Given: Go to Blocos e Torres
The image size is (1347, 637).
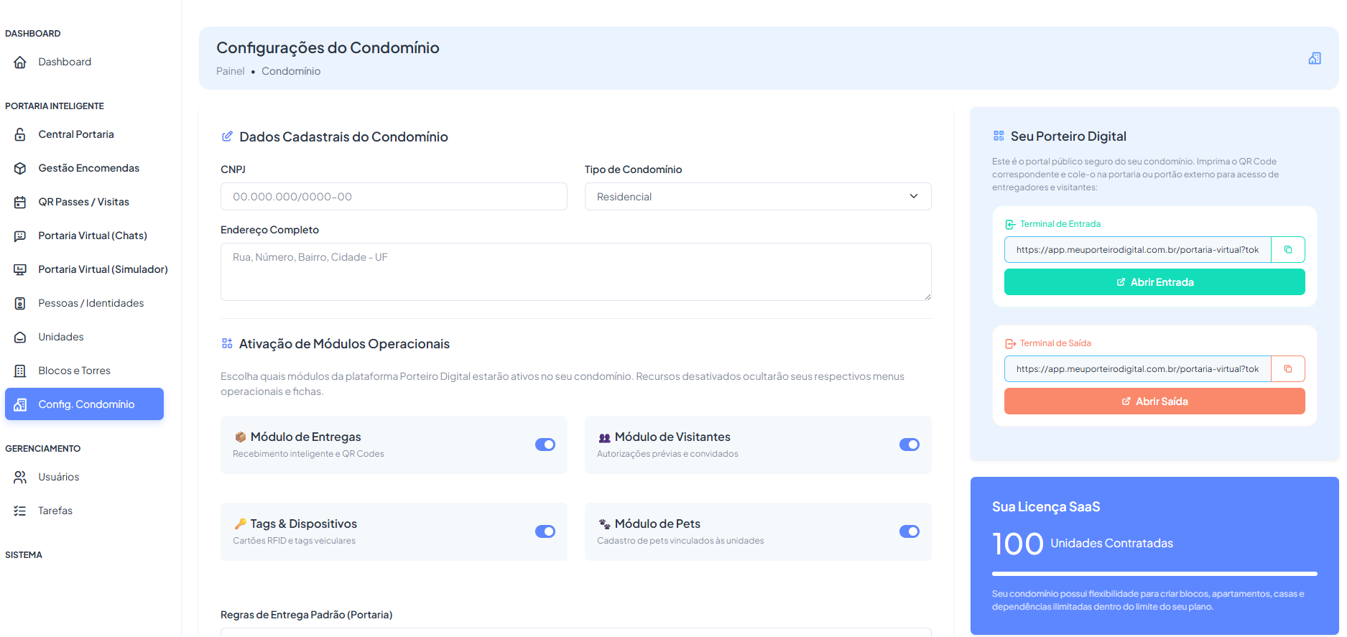Looking at the screenshot, I should click(84, 371).
